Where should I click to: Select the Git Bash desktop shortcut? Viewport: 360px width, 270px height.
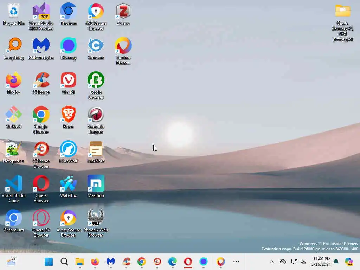pyautogui.click(x=14, y=117)
